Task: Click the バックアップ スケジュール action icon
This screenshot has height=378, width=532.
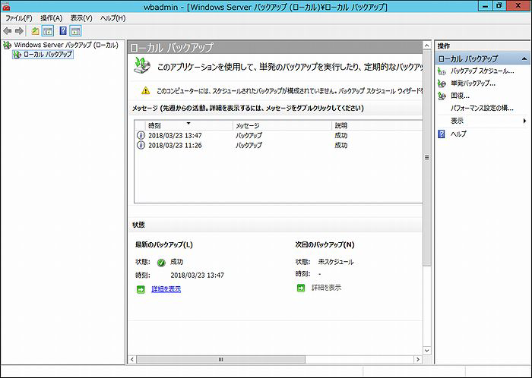Action: point(442,71)
